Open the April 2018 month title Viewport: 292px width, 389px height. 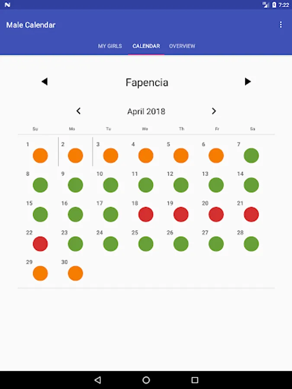tap(146, 112)
